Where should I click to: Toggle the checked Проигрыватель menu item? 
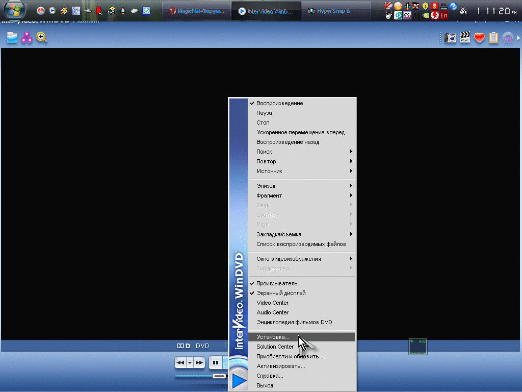click(x=302, y=283)
